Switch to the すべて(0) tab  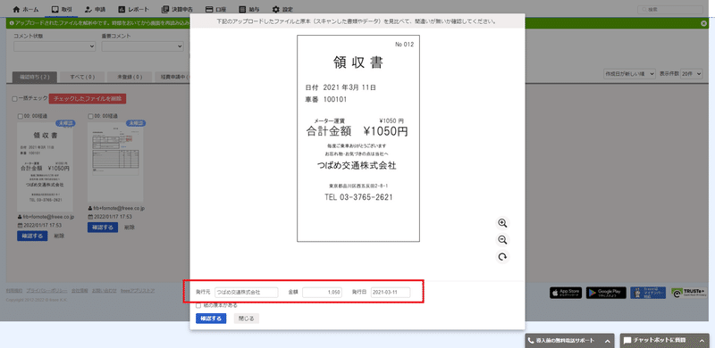[82, 78]
